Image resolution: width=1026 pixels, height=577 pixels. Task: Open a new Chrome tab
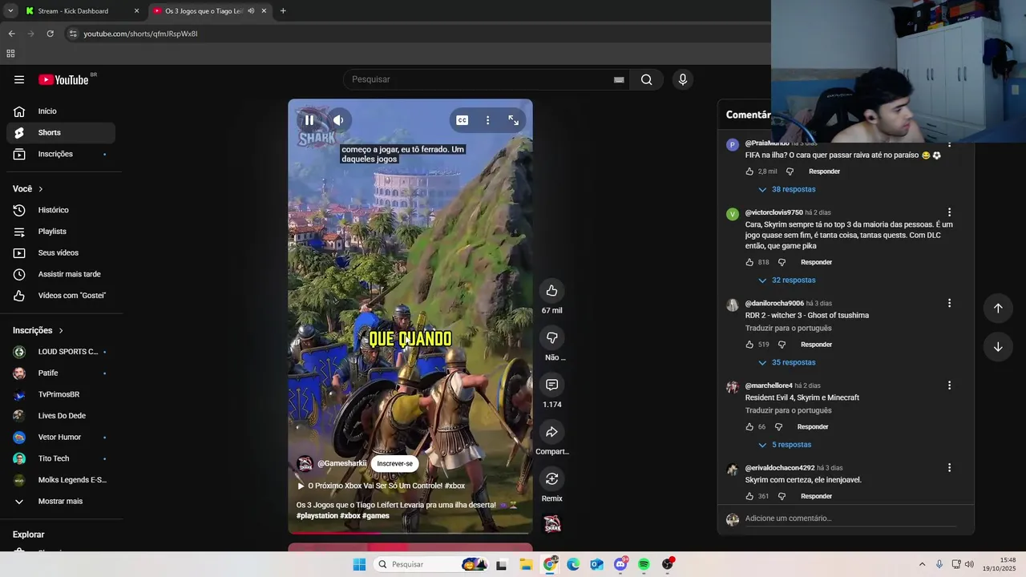(x=283, y=11)
